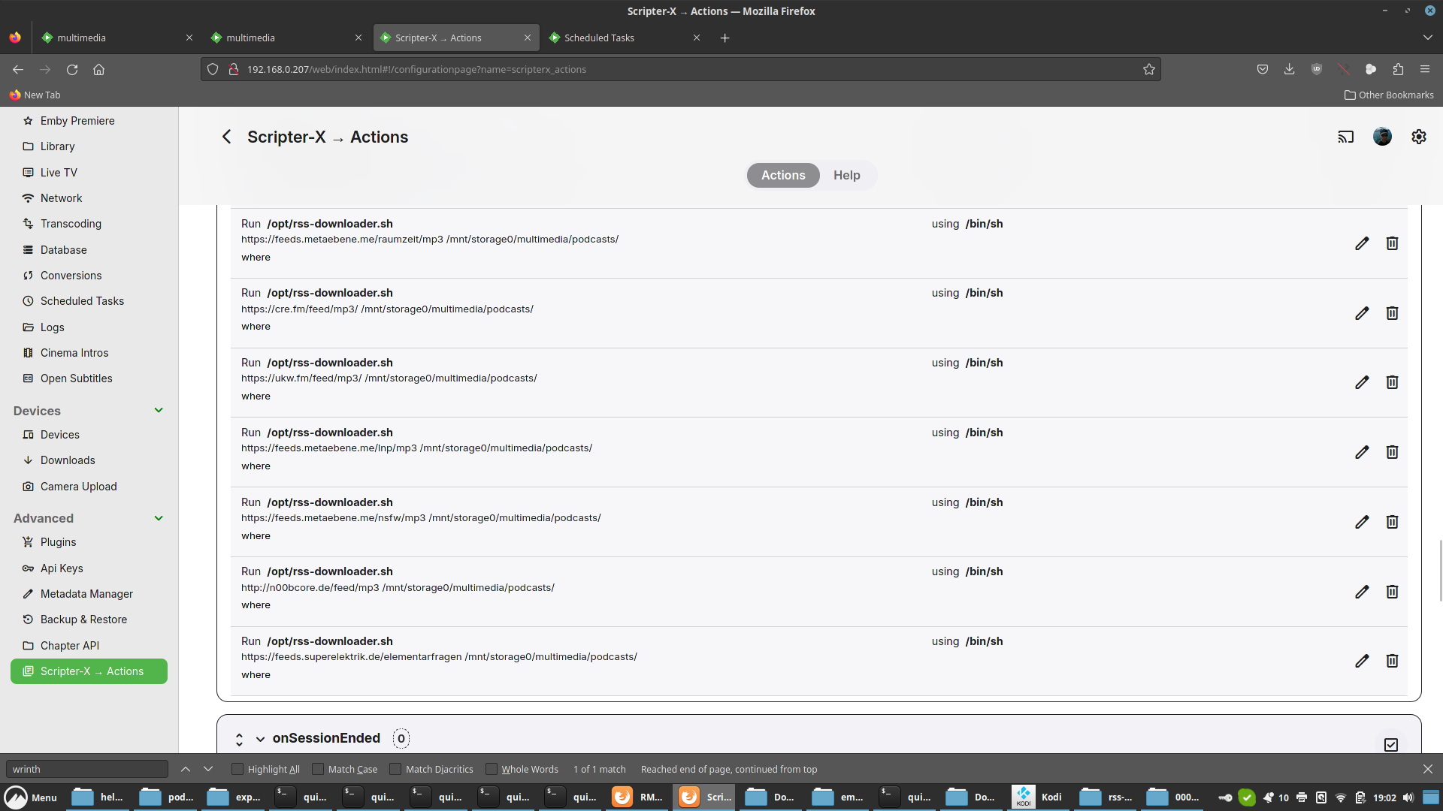
Task: Collapse the Advanced sidebar section
Action: (159, 518)
